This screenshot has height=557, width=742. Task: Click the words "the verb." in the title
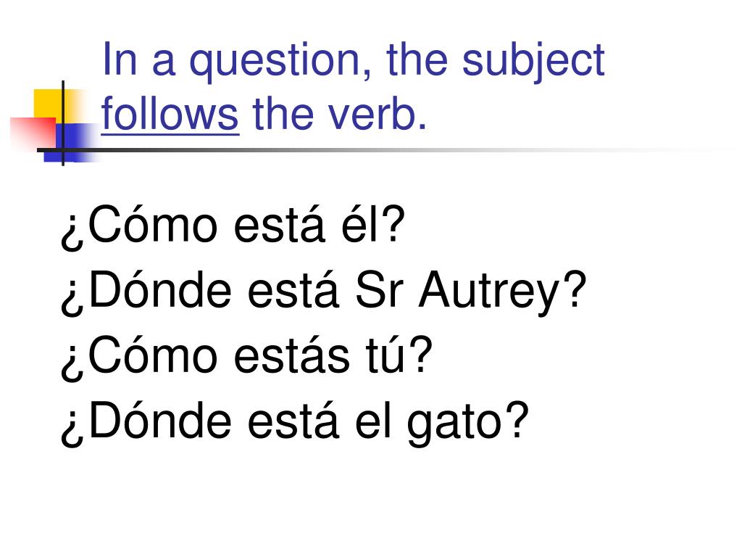(x=340, y=114)
